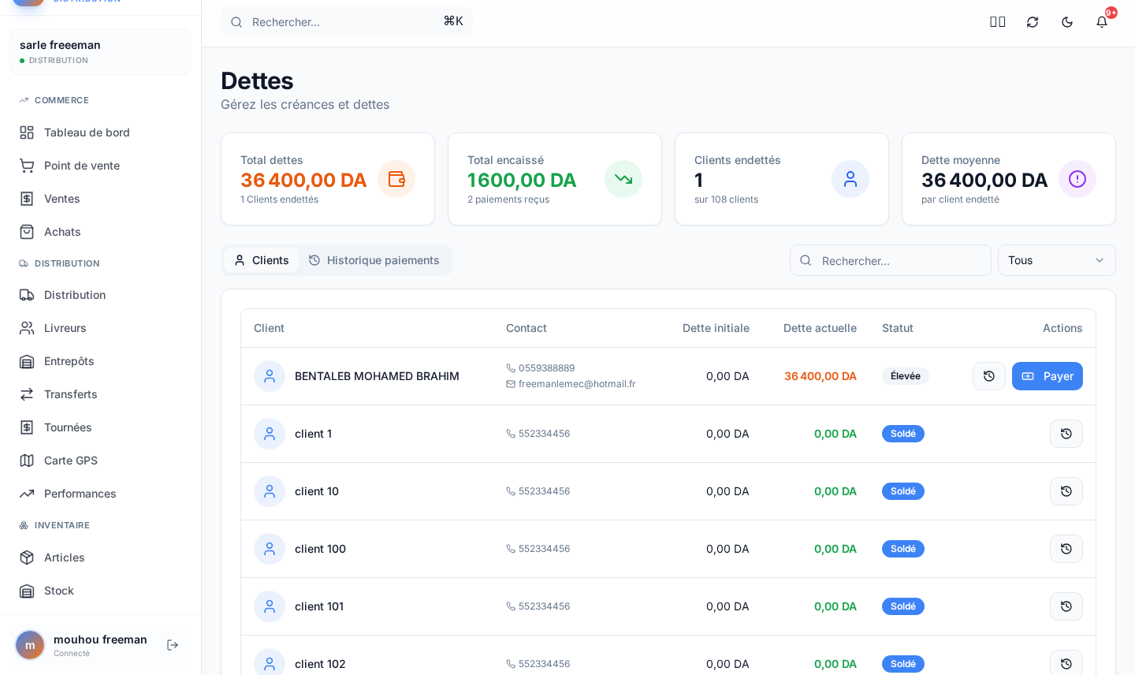The image size is (1135, 675).
Task: Click the Élevée status badge
Action: [906, 376]
